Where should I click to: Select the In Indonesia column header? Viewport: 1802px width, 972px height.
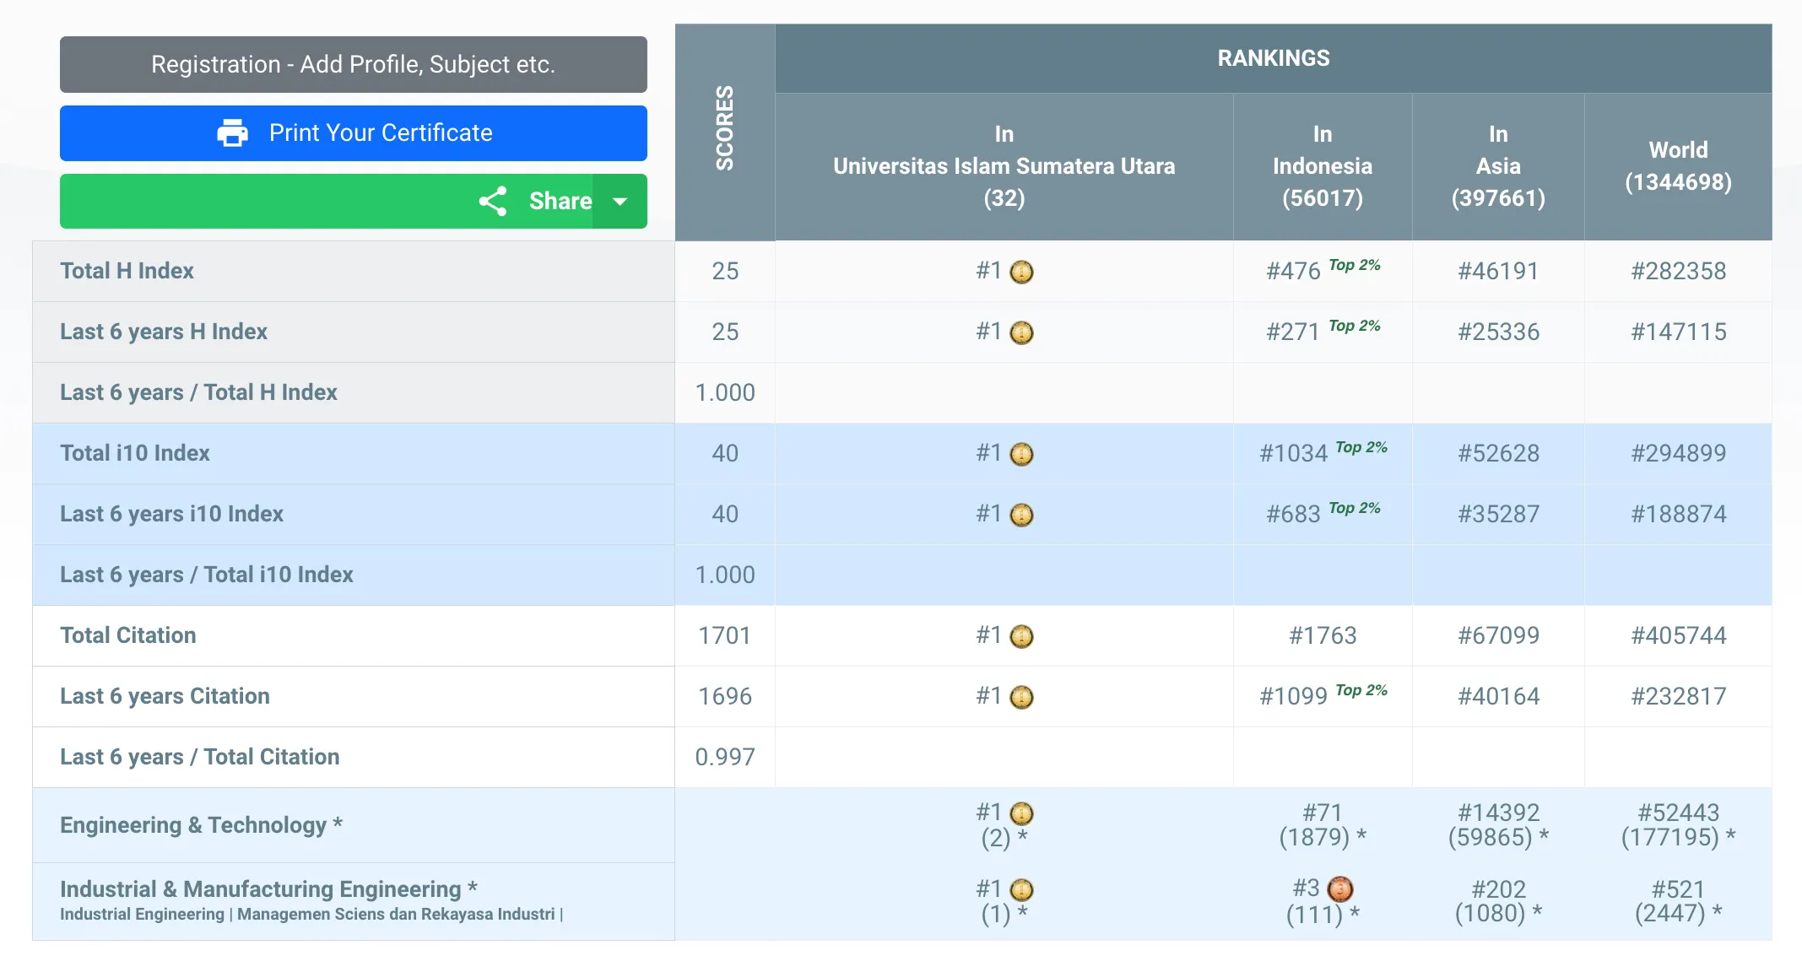(x=1322, y=166)
